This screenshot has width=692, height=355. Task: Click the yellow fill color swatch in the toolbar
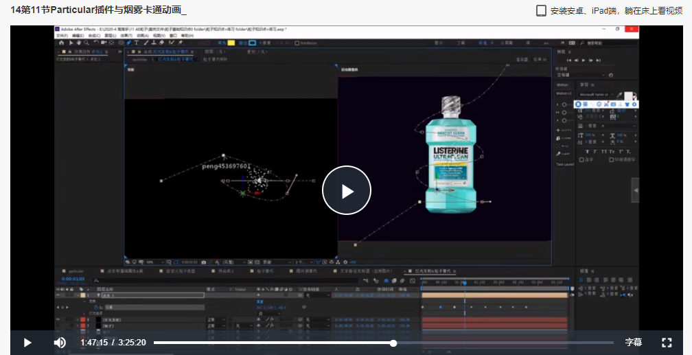231,43
